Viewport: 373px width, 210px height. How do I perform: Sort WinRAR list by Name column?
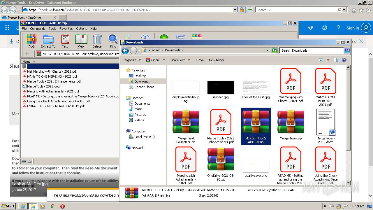[27, 62]
